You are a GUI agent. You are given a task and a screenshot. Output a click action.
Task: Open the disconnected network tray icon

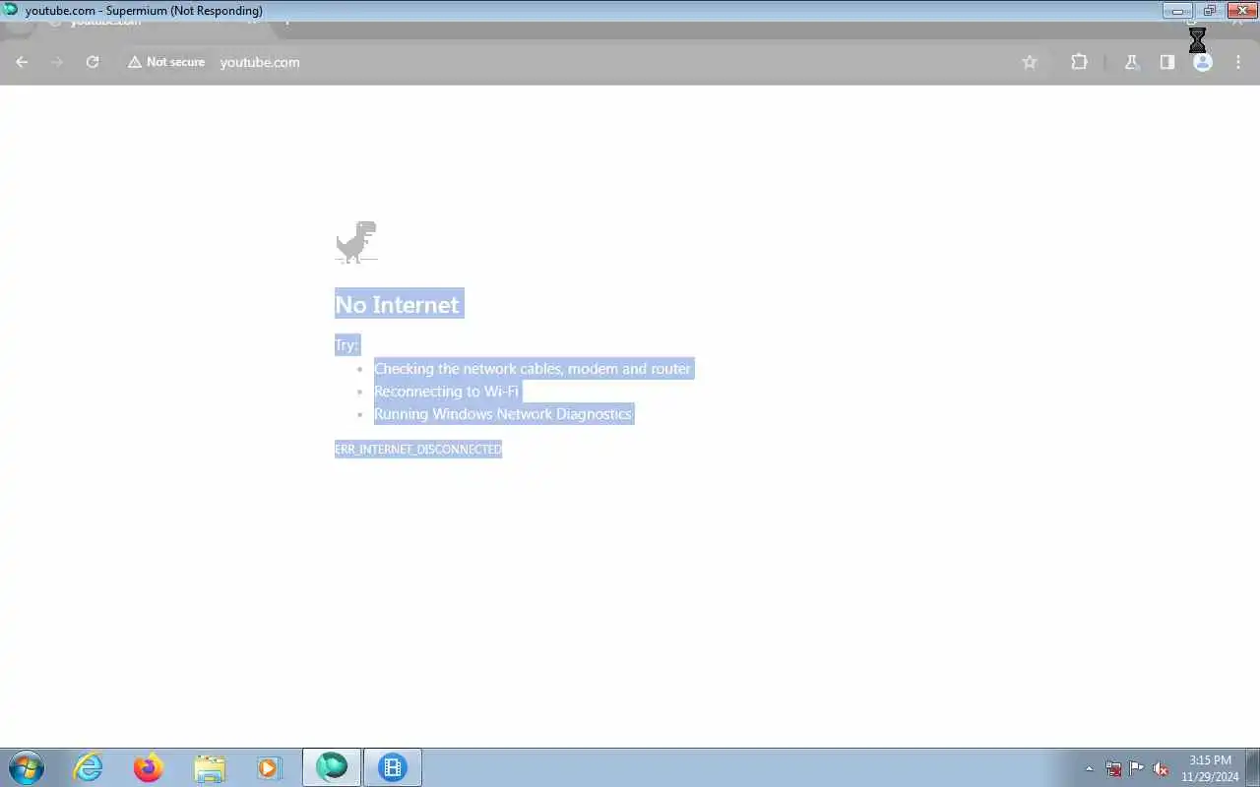click(1113, 768)
